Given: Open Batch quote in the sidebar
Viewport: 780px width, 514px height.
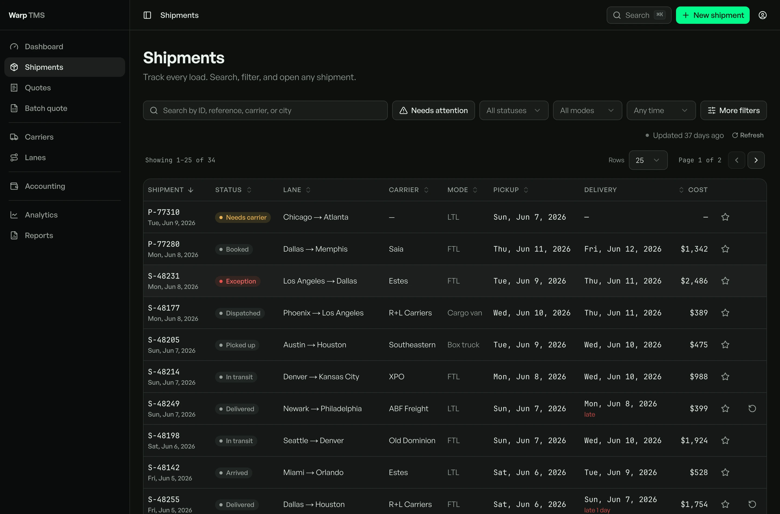Looking at the screenshot, I should 65,108.
